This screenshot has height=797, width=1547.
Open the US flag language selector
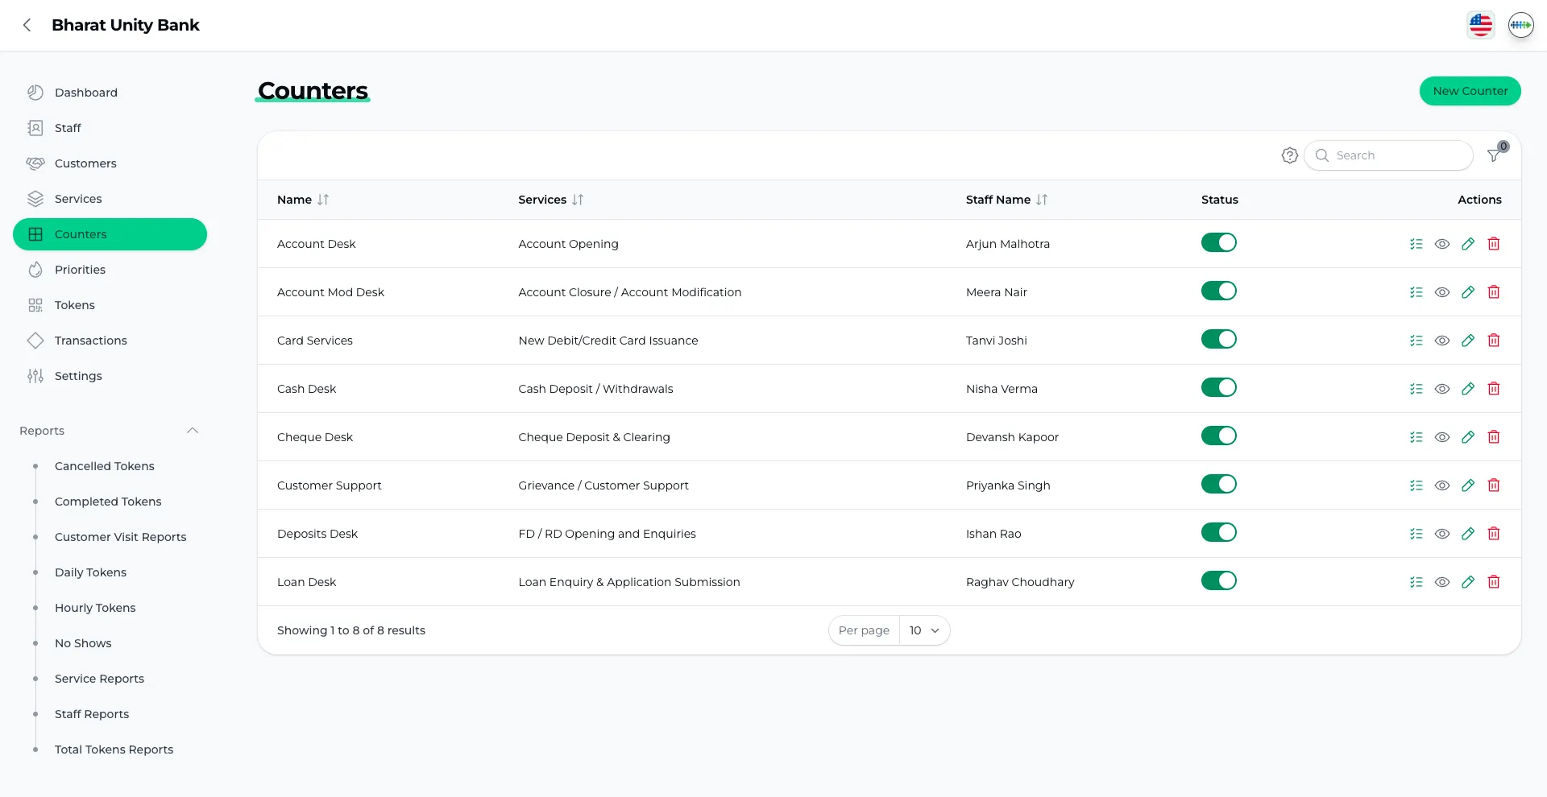1480,25
